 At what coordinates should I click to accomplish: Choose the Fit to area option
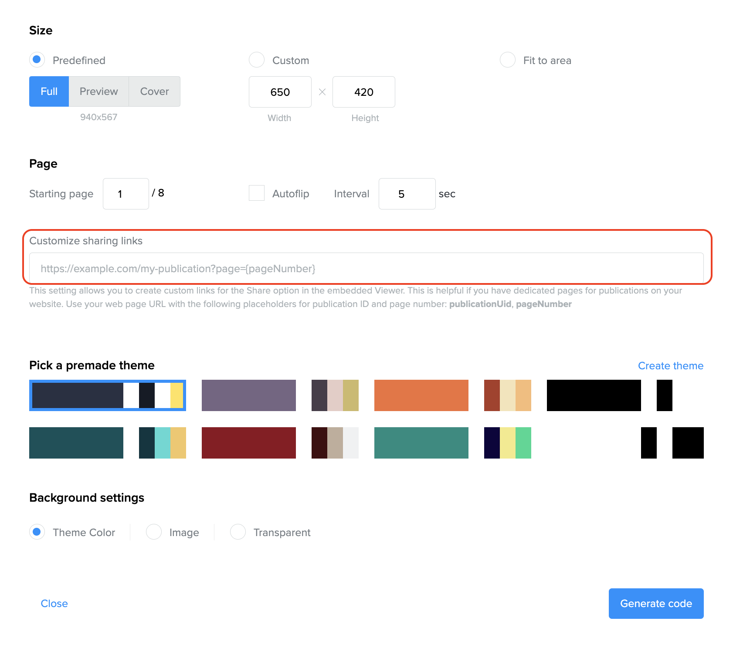(x=508, y=60)
